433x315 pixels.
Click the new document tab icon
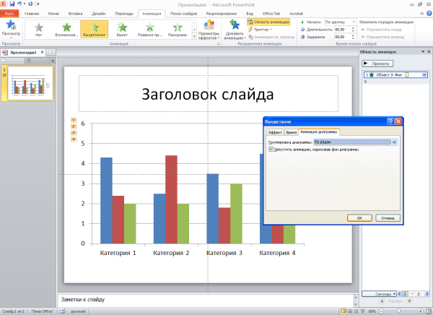click(x=51, y=52)
